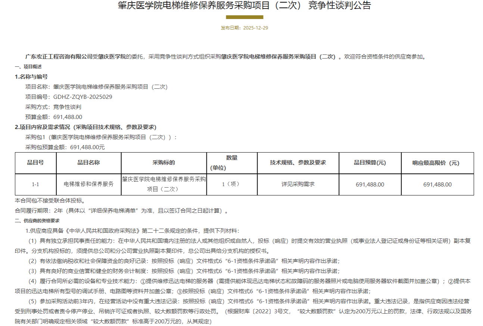Screen dimensions: 483x326
Task: Click the 2.项目内容及需求情况 subheading
Action: (85, 127)
